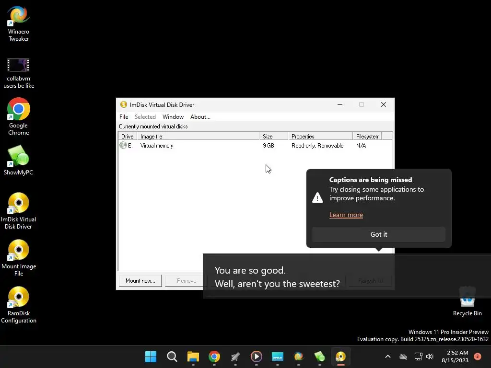Switch to ShowMyPC in taskbar
This screenshot has width=491, height=368.
(x=320, y=356)
